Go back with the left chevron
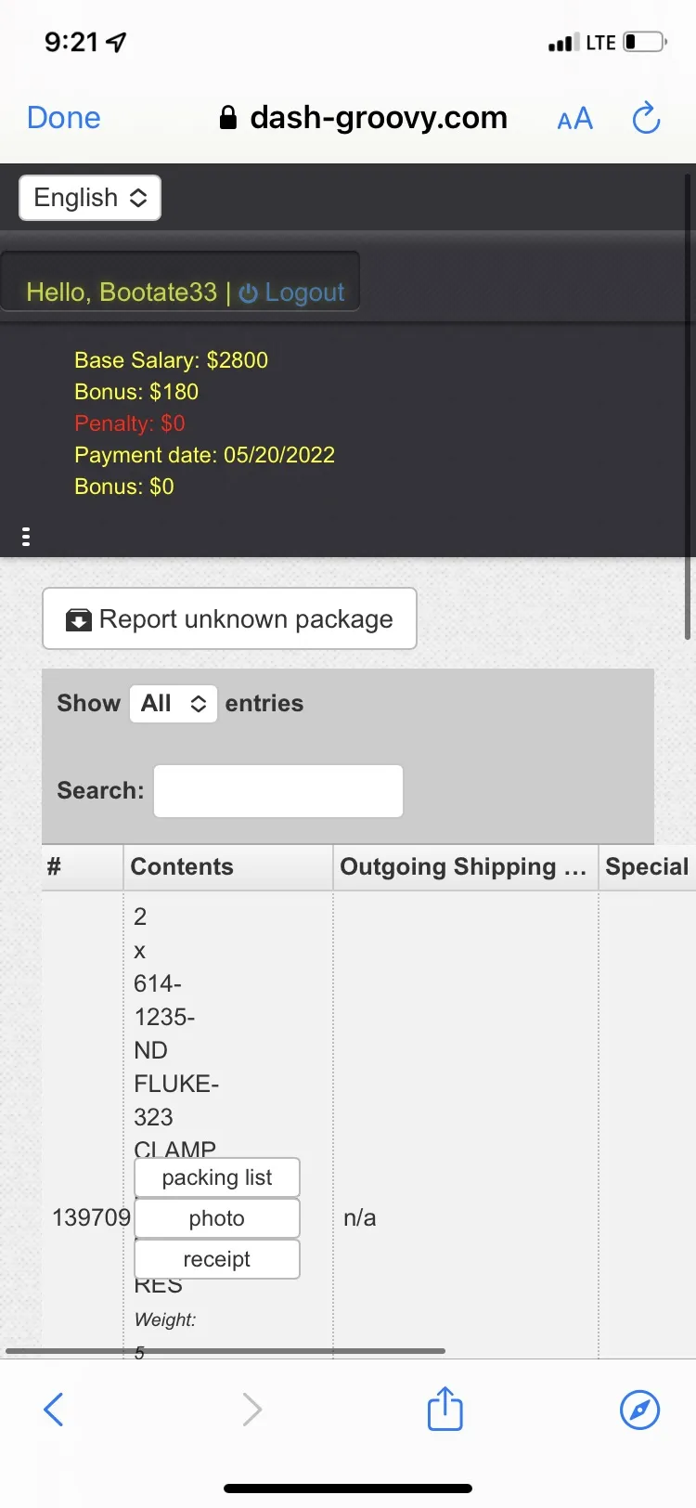The width and height of the screenshot is (696, 1508). [54, 1410]
